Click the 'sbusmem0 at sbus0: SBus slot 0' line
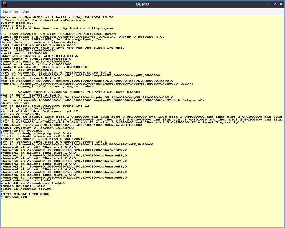 pyautogui.click(x=38, y=147)
